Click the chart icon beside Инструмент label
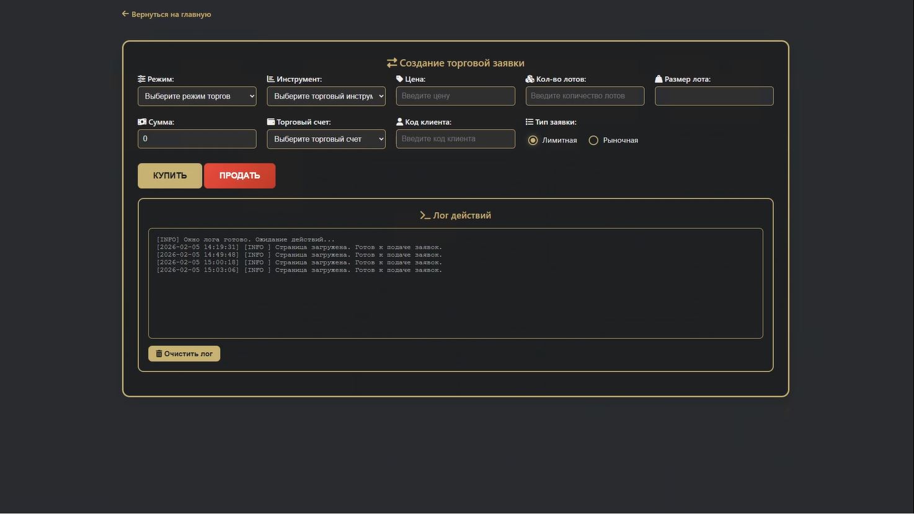 pyautogui.click(x=270, y=79)
